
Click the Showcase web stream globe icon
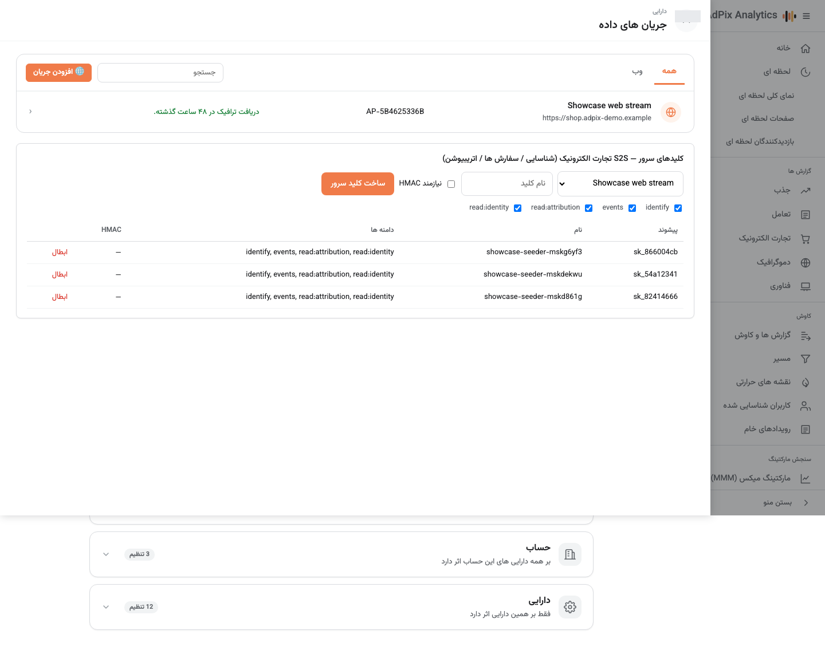tap(671, 112)
